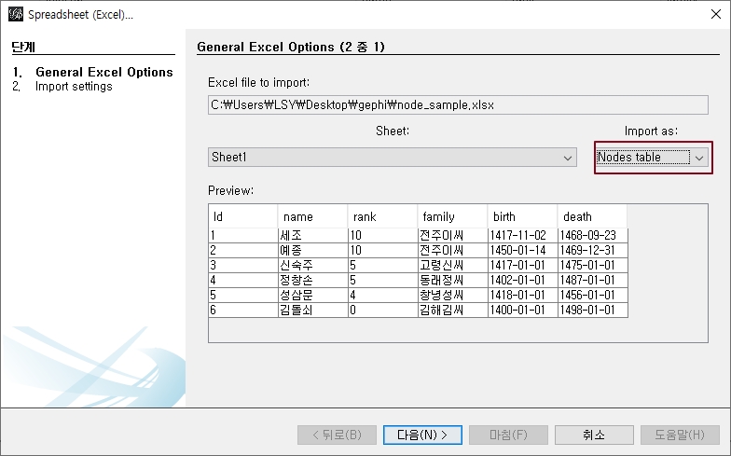Select the birth column header
Viewport: 731px width, 456px height.
click(x=522, y=216)
